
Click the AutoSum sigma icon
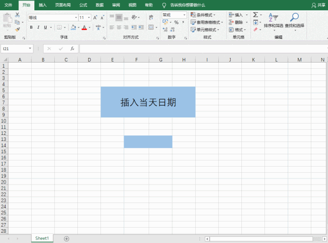[x=255, y=15]
